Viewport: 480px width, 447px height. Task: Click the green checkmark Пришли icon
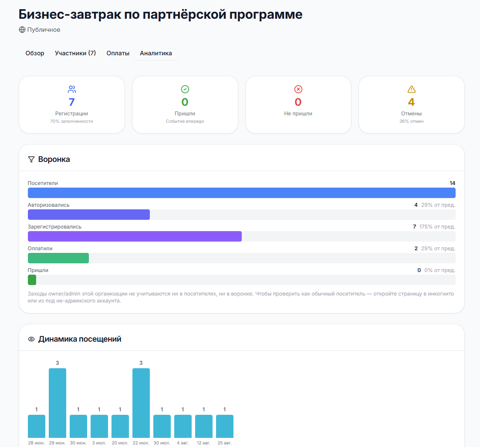[185, 89]
